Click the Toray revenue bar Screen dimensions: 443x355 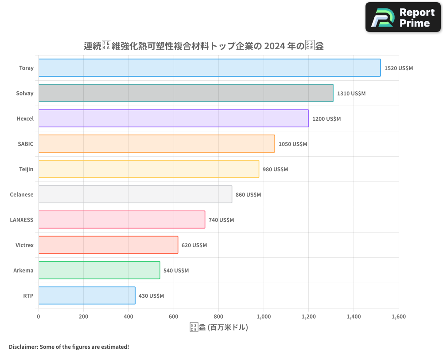[209, 68]
